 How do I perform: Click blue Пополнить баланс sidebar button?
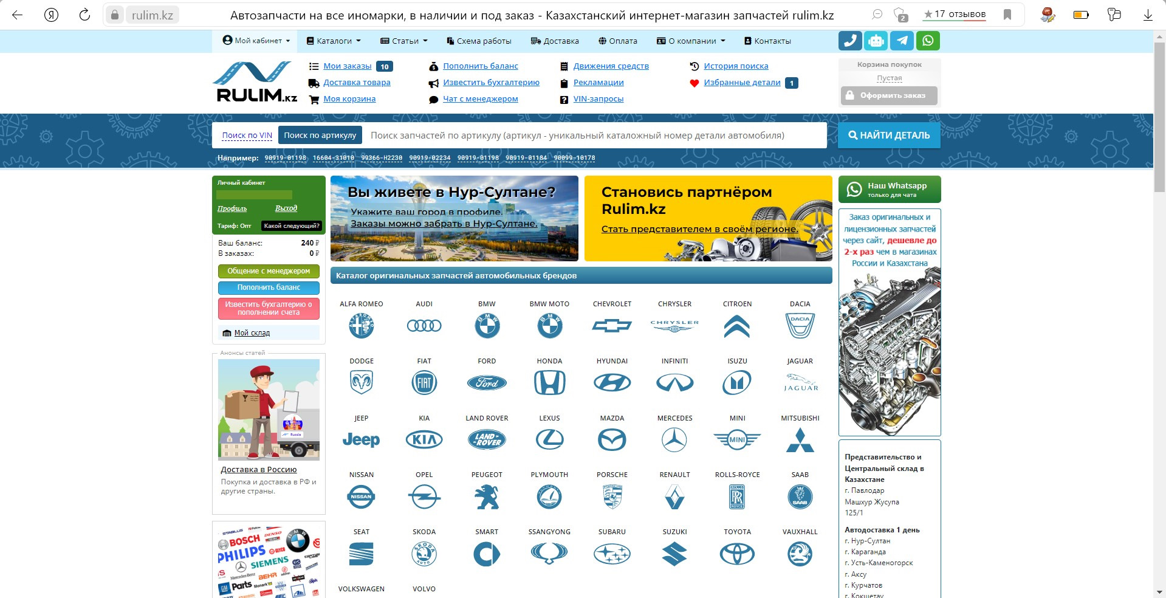[269, 287]
